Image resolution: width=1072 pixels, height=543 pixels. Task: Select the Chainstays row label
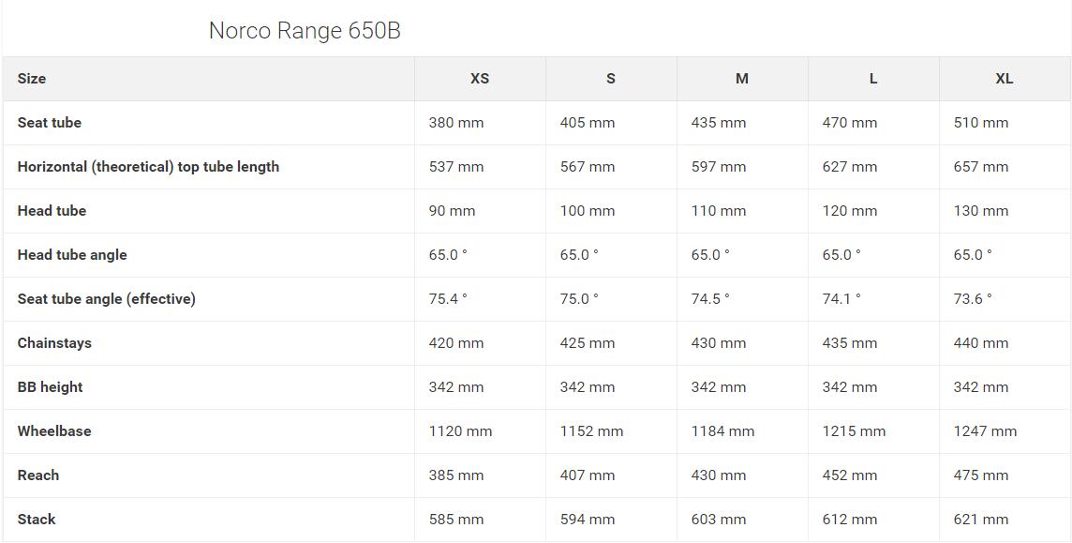click(x=54, y=343)
